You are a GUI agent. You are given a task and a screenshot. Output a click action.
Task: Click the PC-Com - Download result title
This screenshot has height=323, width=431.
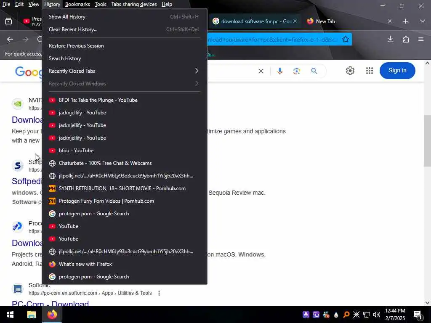pos(51,304)
